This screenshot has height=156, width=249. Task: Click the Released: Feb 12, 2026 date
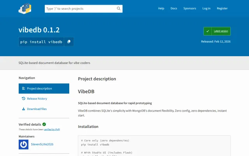tap(216, 42)
